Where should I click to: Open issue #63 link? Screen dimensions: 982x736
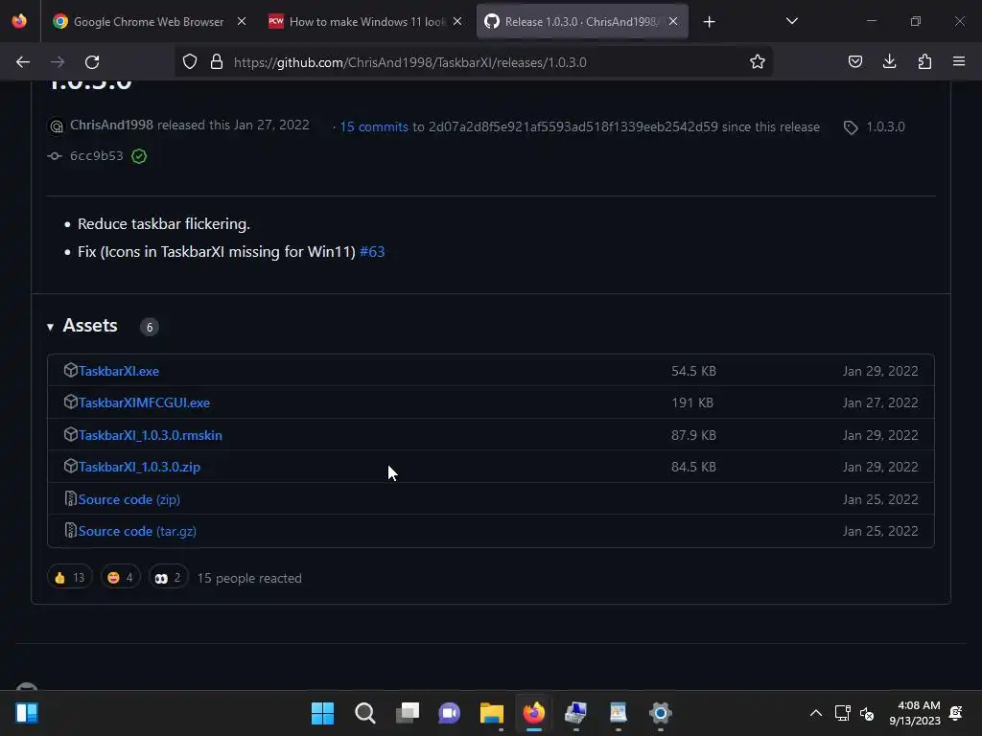point(372,252)
